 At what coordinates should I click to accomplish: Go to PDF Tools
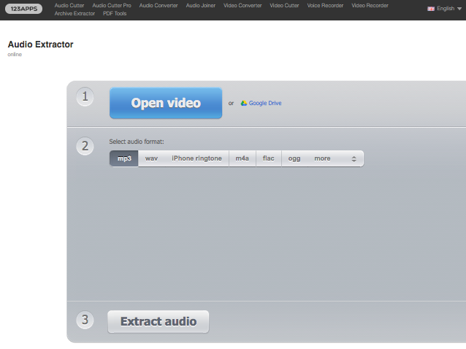(x=115, y=13)
